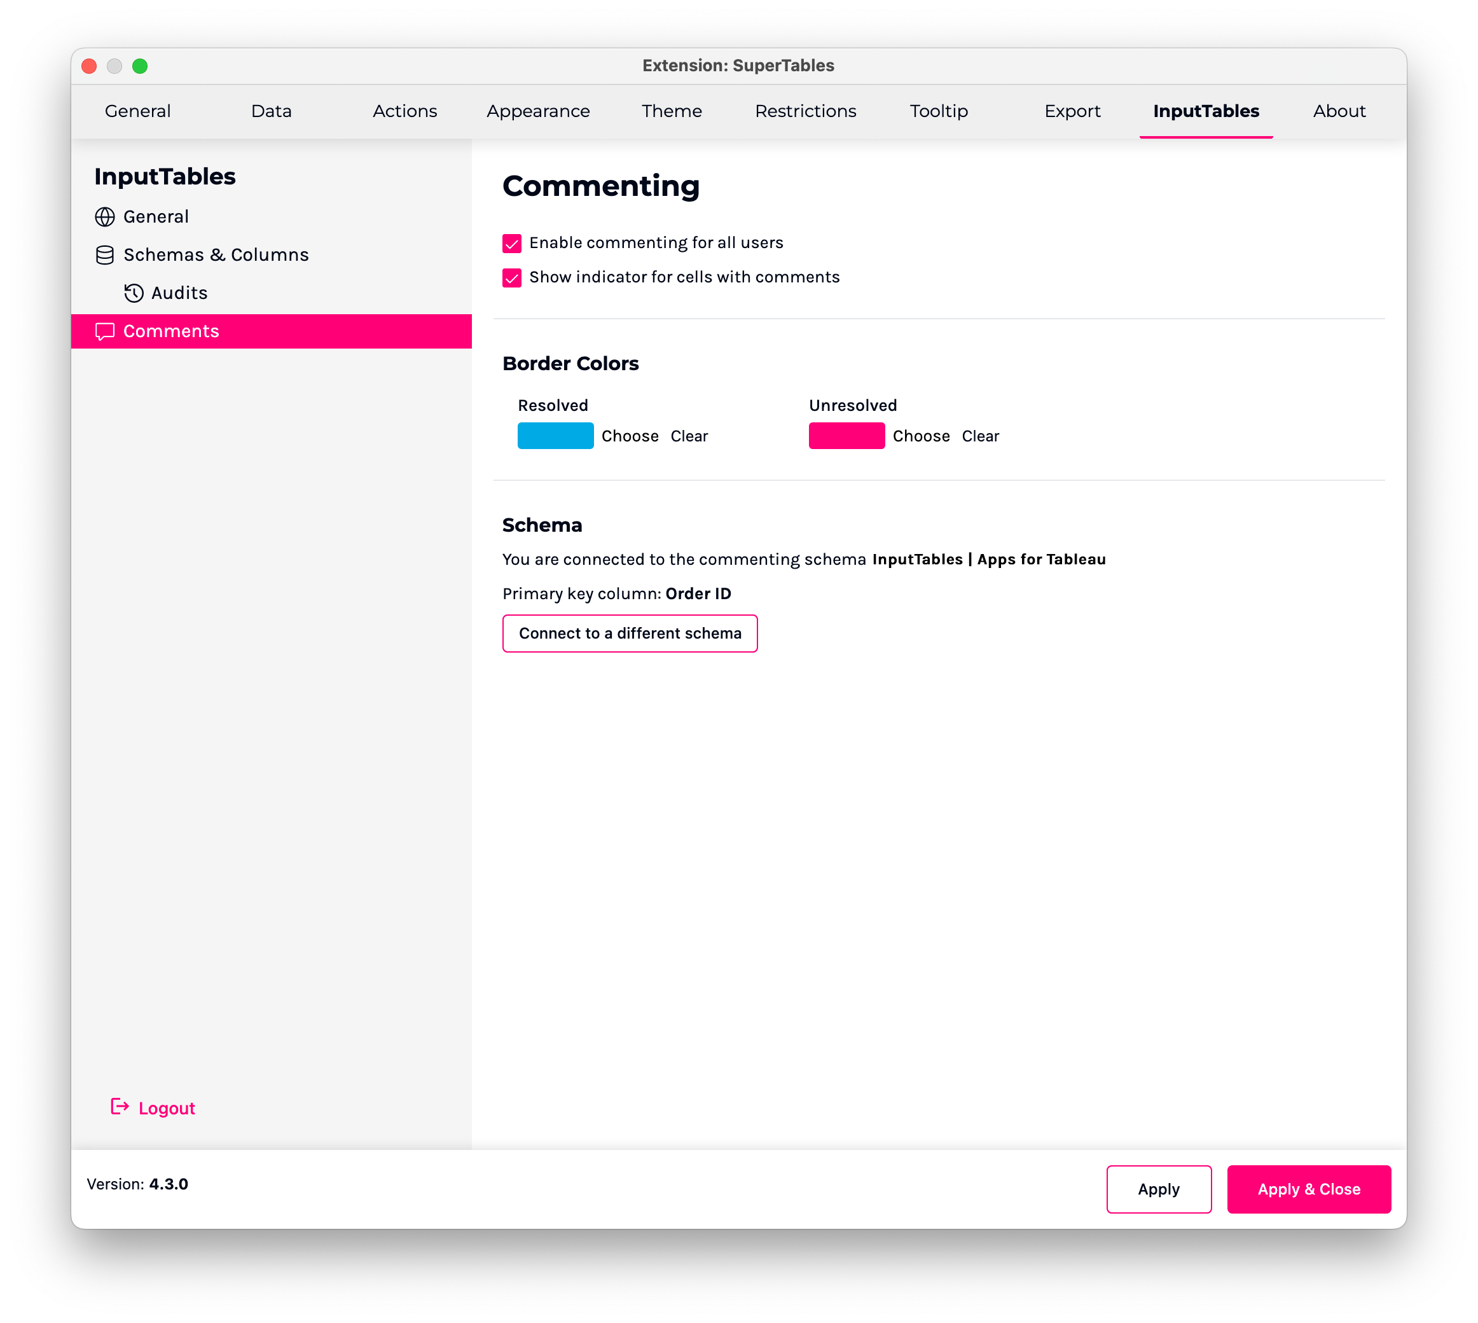Open the Appearance tab
1478x1323 pixels.
(x=539, y=111)
